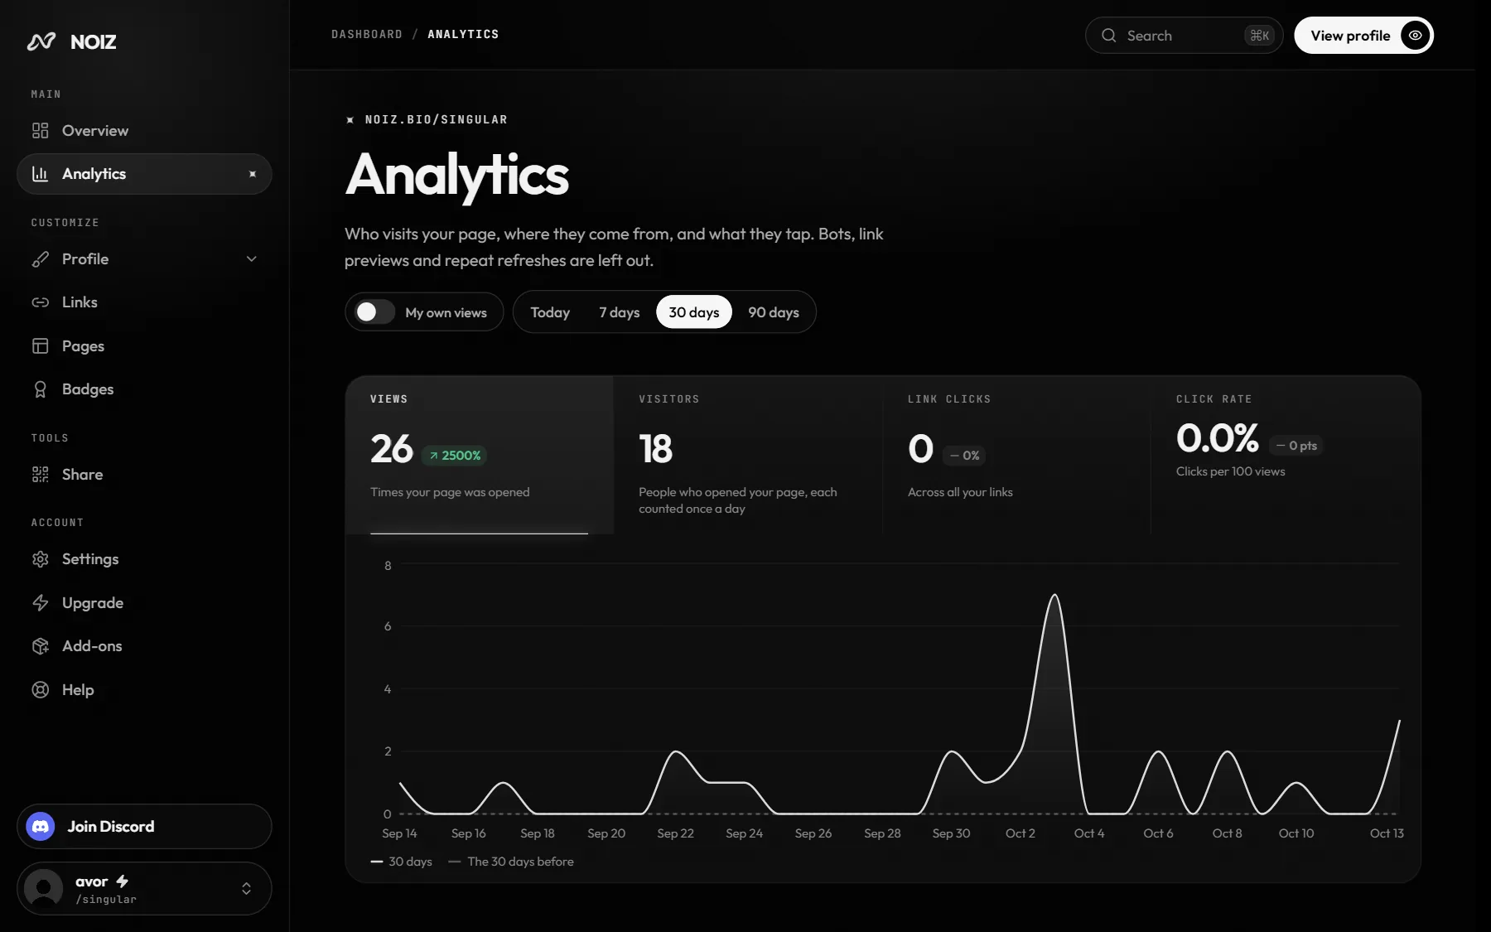Click the Oct 2 axis label
Screen dimensions: 1491x932
tap(1020, 833)
